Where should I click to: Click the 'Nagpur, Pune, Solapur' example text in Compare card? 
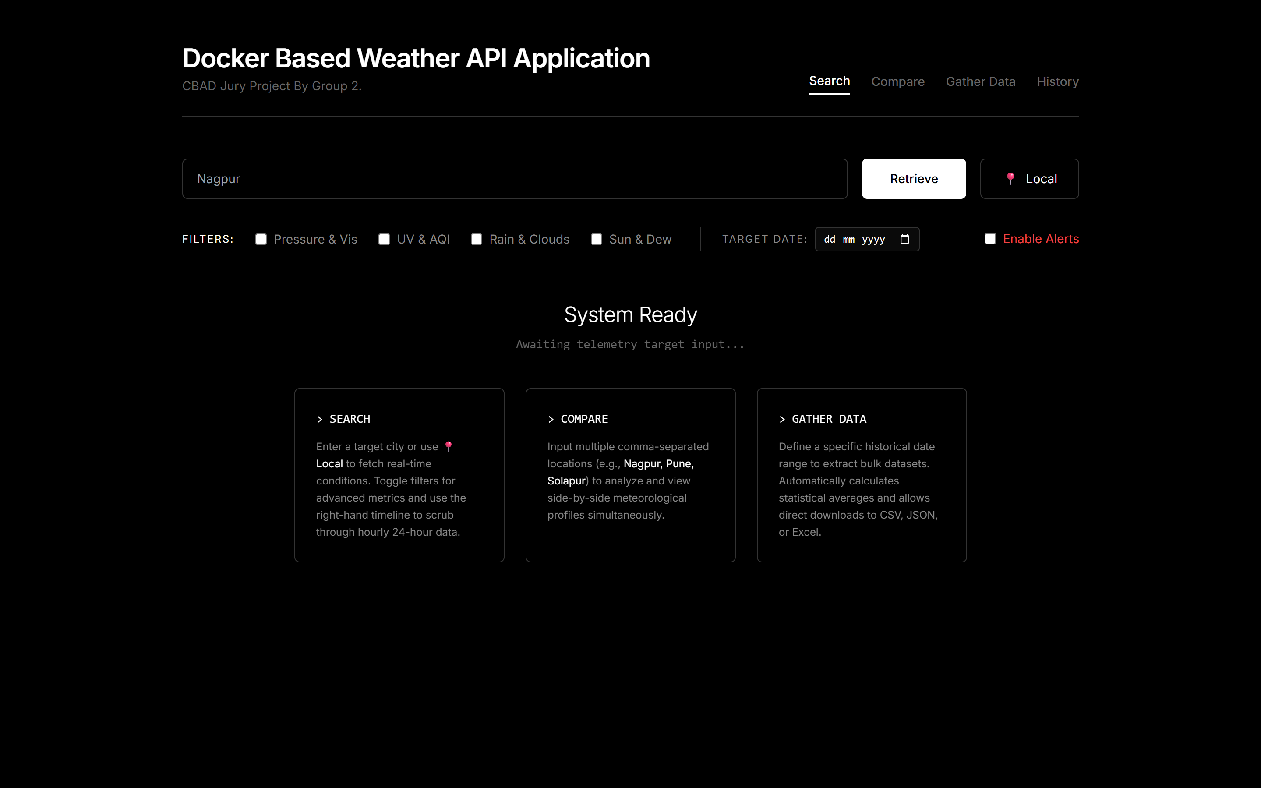[x=621, y=472]
